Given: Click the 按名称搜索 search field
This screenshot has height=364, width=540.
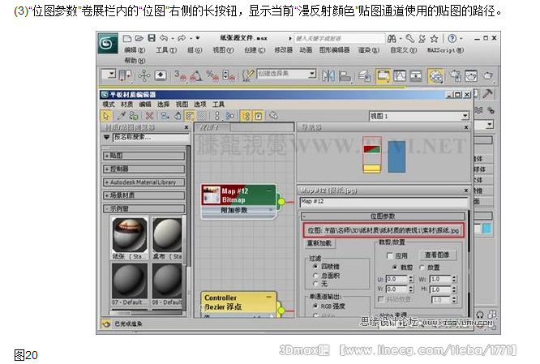Looking at the screenshot, I should click(x=151, y=137).
